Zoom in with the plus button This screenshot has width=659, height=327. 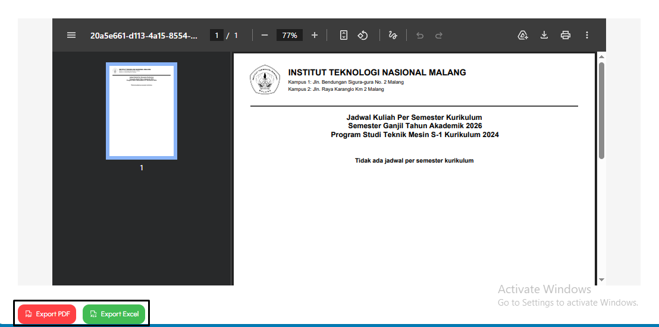tap(315, 35)
